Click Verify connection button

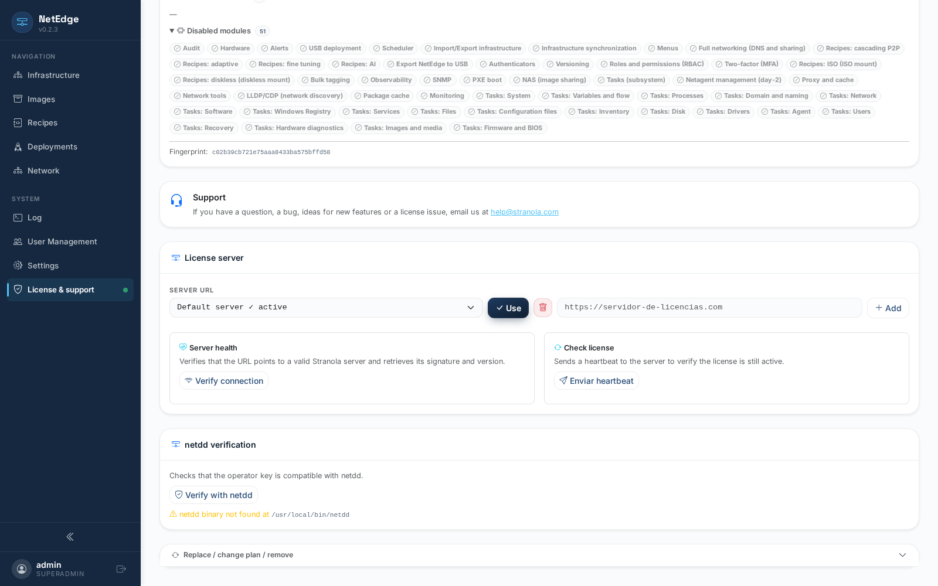[224, 381]
